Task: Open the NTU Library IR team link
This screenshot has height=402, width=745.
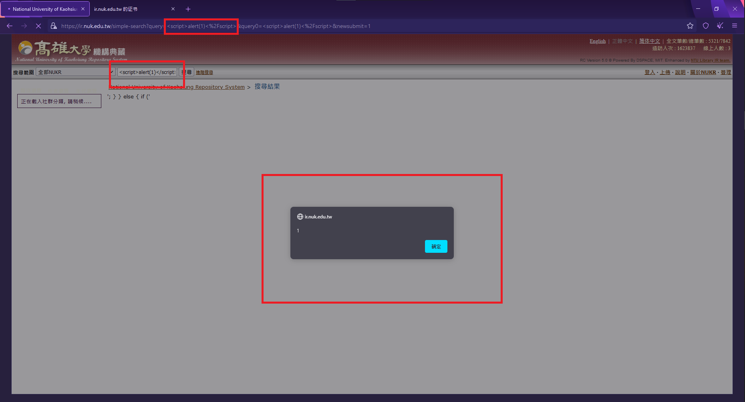Action: tap(711, 60)
